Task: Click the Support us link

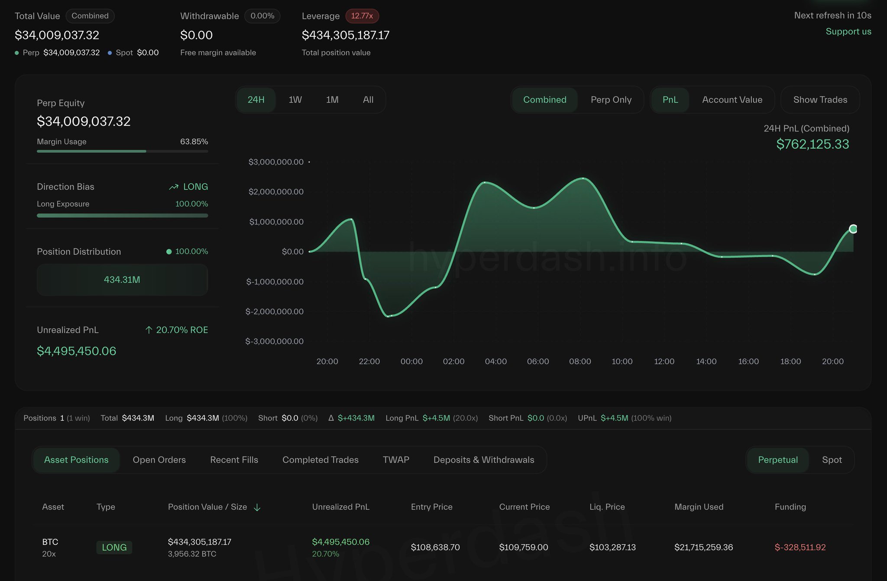Action: point(848,32)
